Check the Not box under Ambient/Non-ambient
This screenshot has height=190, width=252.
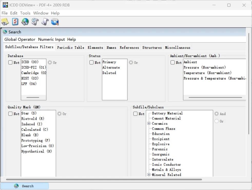pos(173,62)
